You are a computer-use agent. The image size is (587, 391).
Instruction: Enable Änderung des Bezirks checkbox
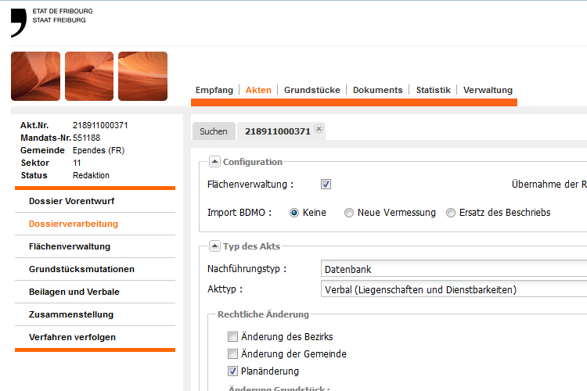pyautogui.click(x=232, y=337)
